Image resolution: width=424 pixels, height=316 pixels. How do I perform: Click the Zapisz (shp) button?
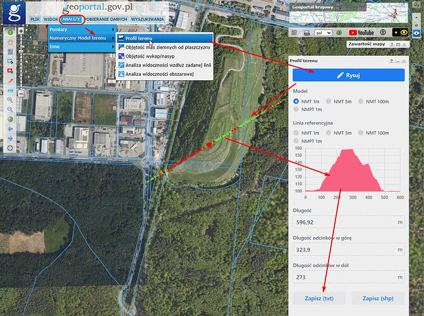tap(378, 298)
